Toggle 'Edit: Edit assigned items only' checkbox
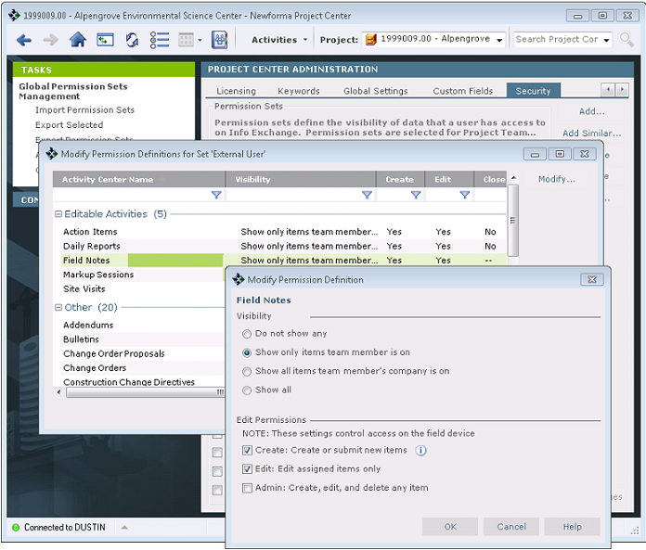 tap(247, 469)
